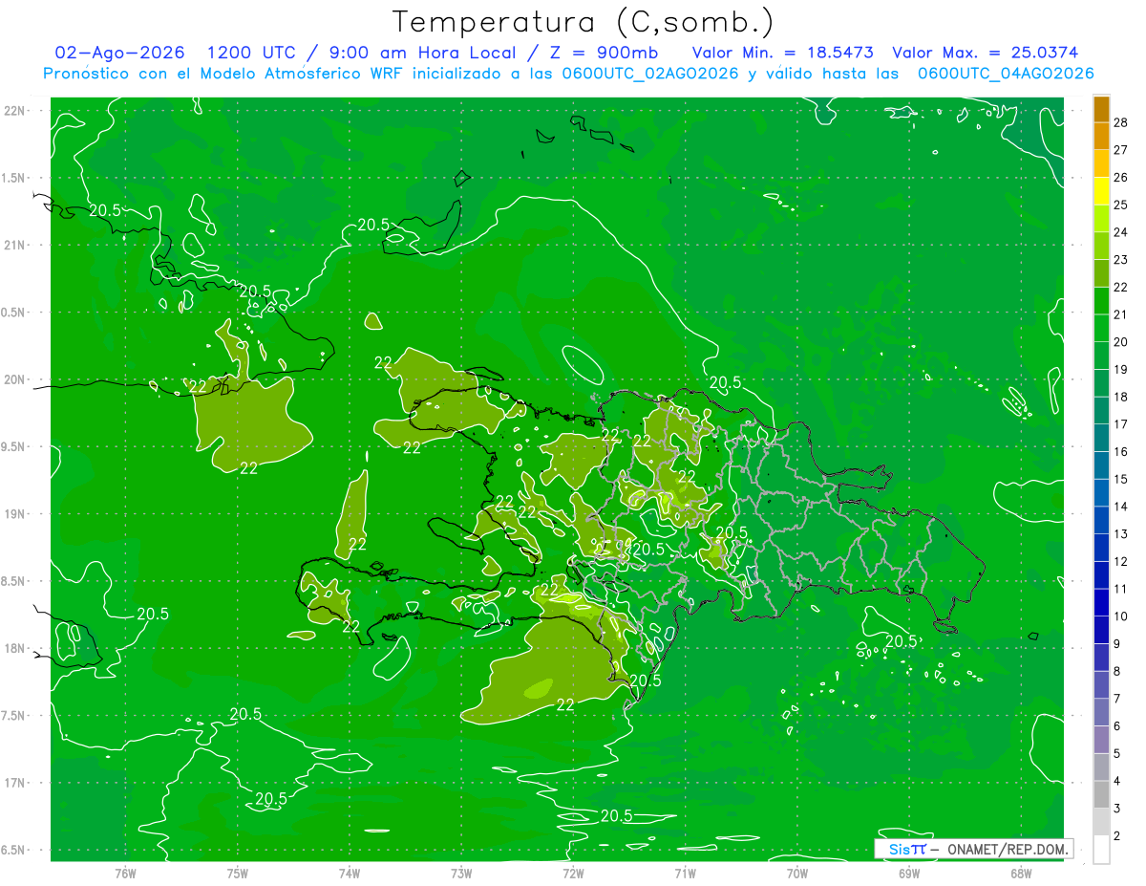Click the 68W longitude axis label
Screen dimensions: 1146x886
tap(1021, 873)
